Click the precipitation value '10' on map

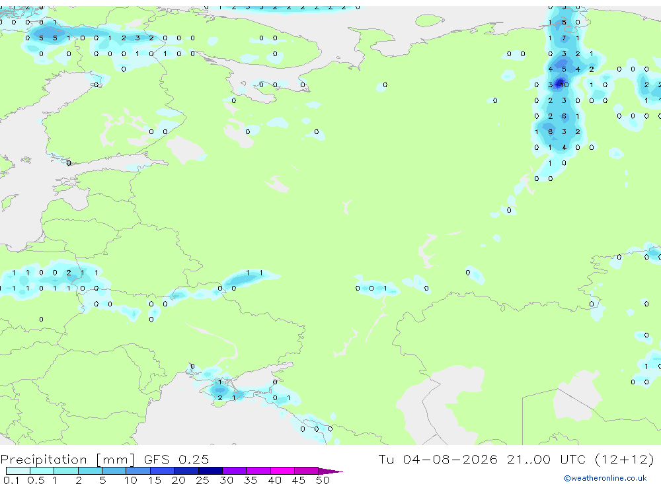(565, 85)
